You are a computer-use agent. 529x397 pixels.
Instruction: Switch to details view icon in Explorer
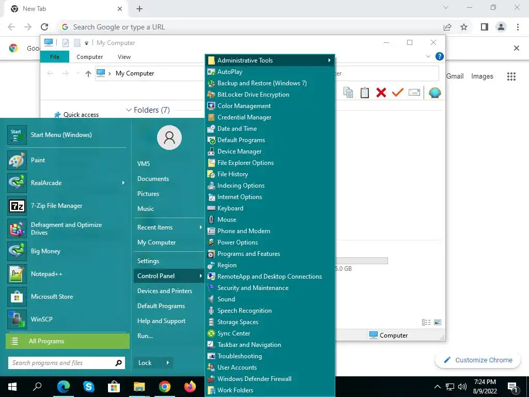(426, 323)
